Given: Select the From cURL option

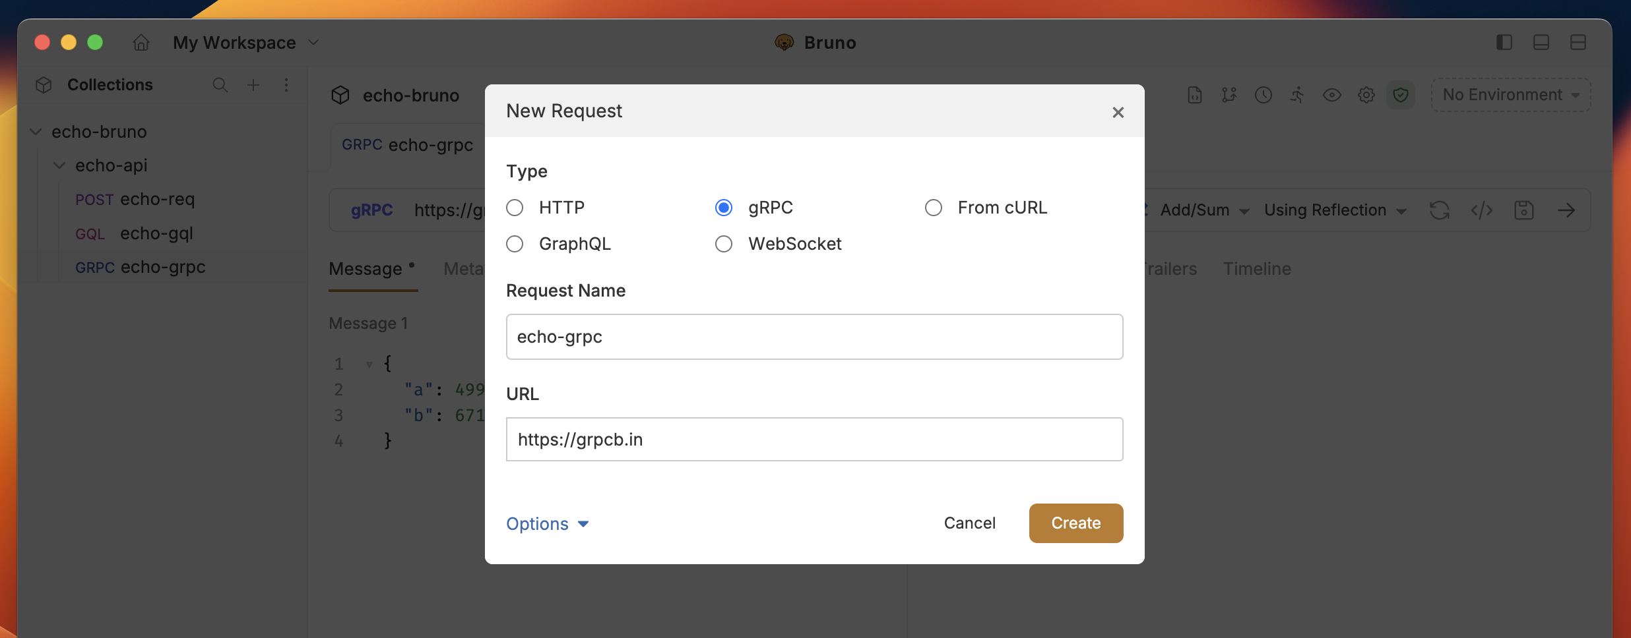Looking at the screenshot, I should (x=934, y=207).
